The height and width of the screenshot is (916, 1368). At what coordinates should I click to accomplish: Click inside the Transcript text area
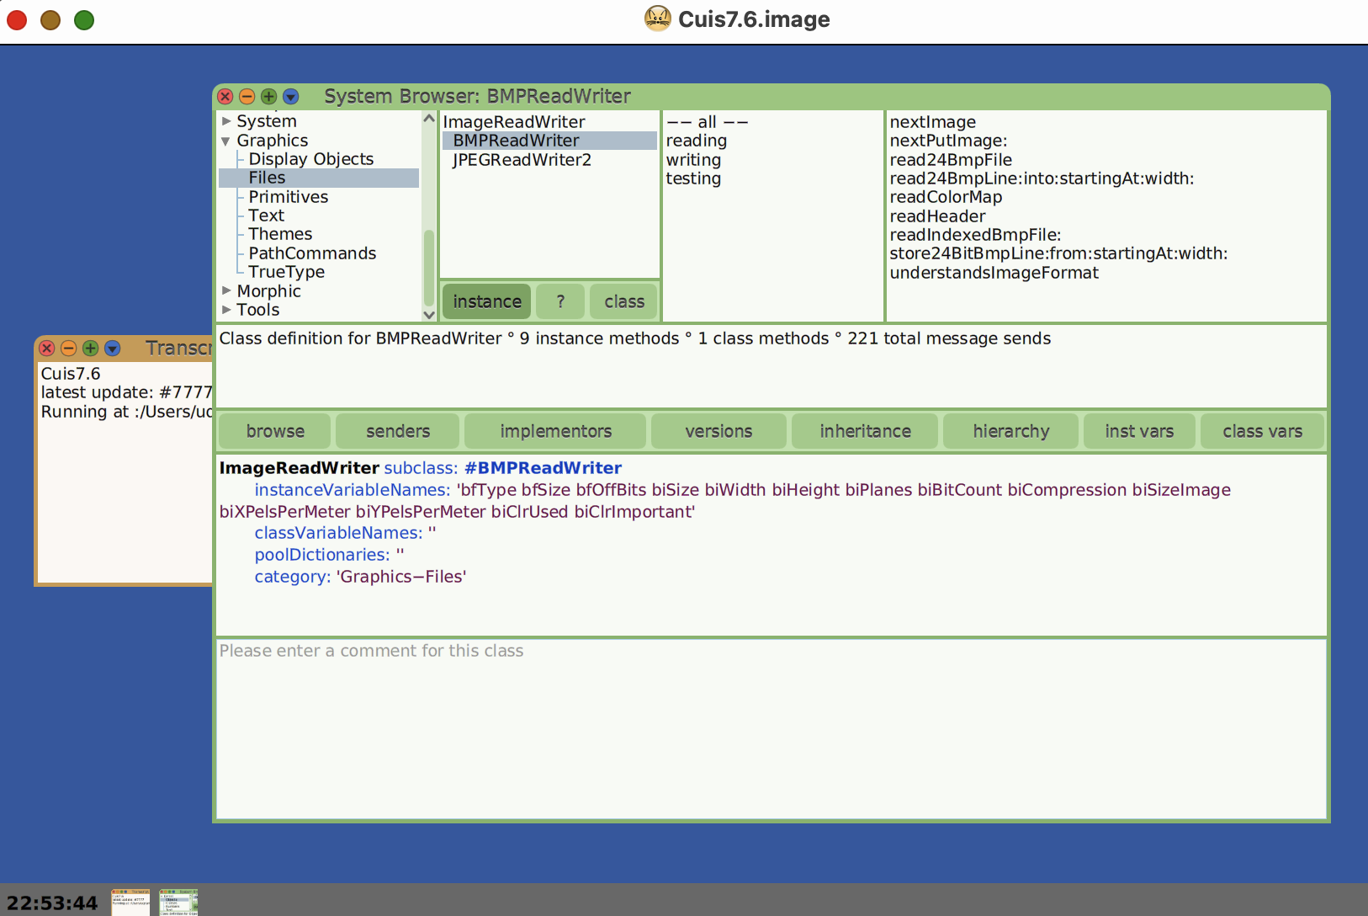[x=126, y=471]
